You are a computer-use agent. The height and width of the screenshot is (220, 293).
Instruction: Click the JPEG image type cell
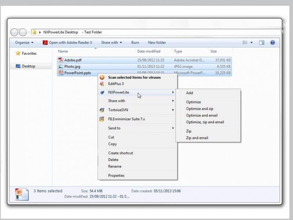[x=183, y=66]
